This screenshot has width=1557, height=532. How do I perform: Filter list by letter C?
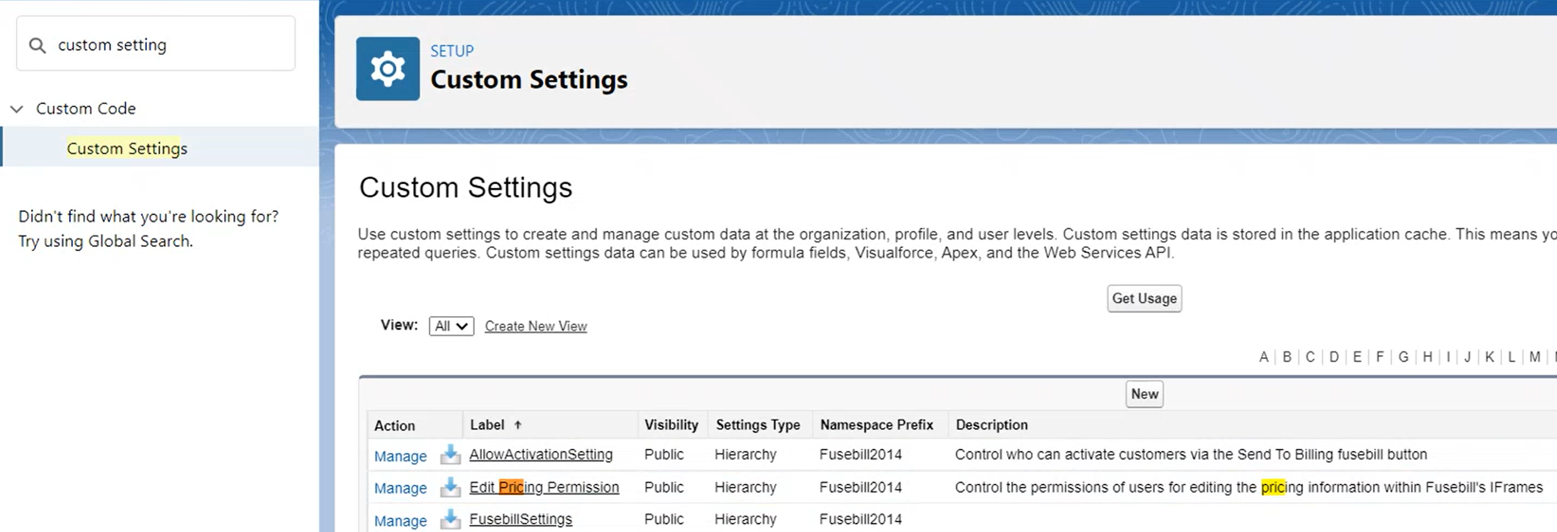tap(1310, 357)
